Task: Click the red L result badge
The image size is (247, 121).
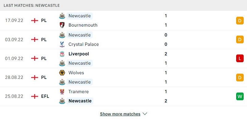Action: (240, 58)
